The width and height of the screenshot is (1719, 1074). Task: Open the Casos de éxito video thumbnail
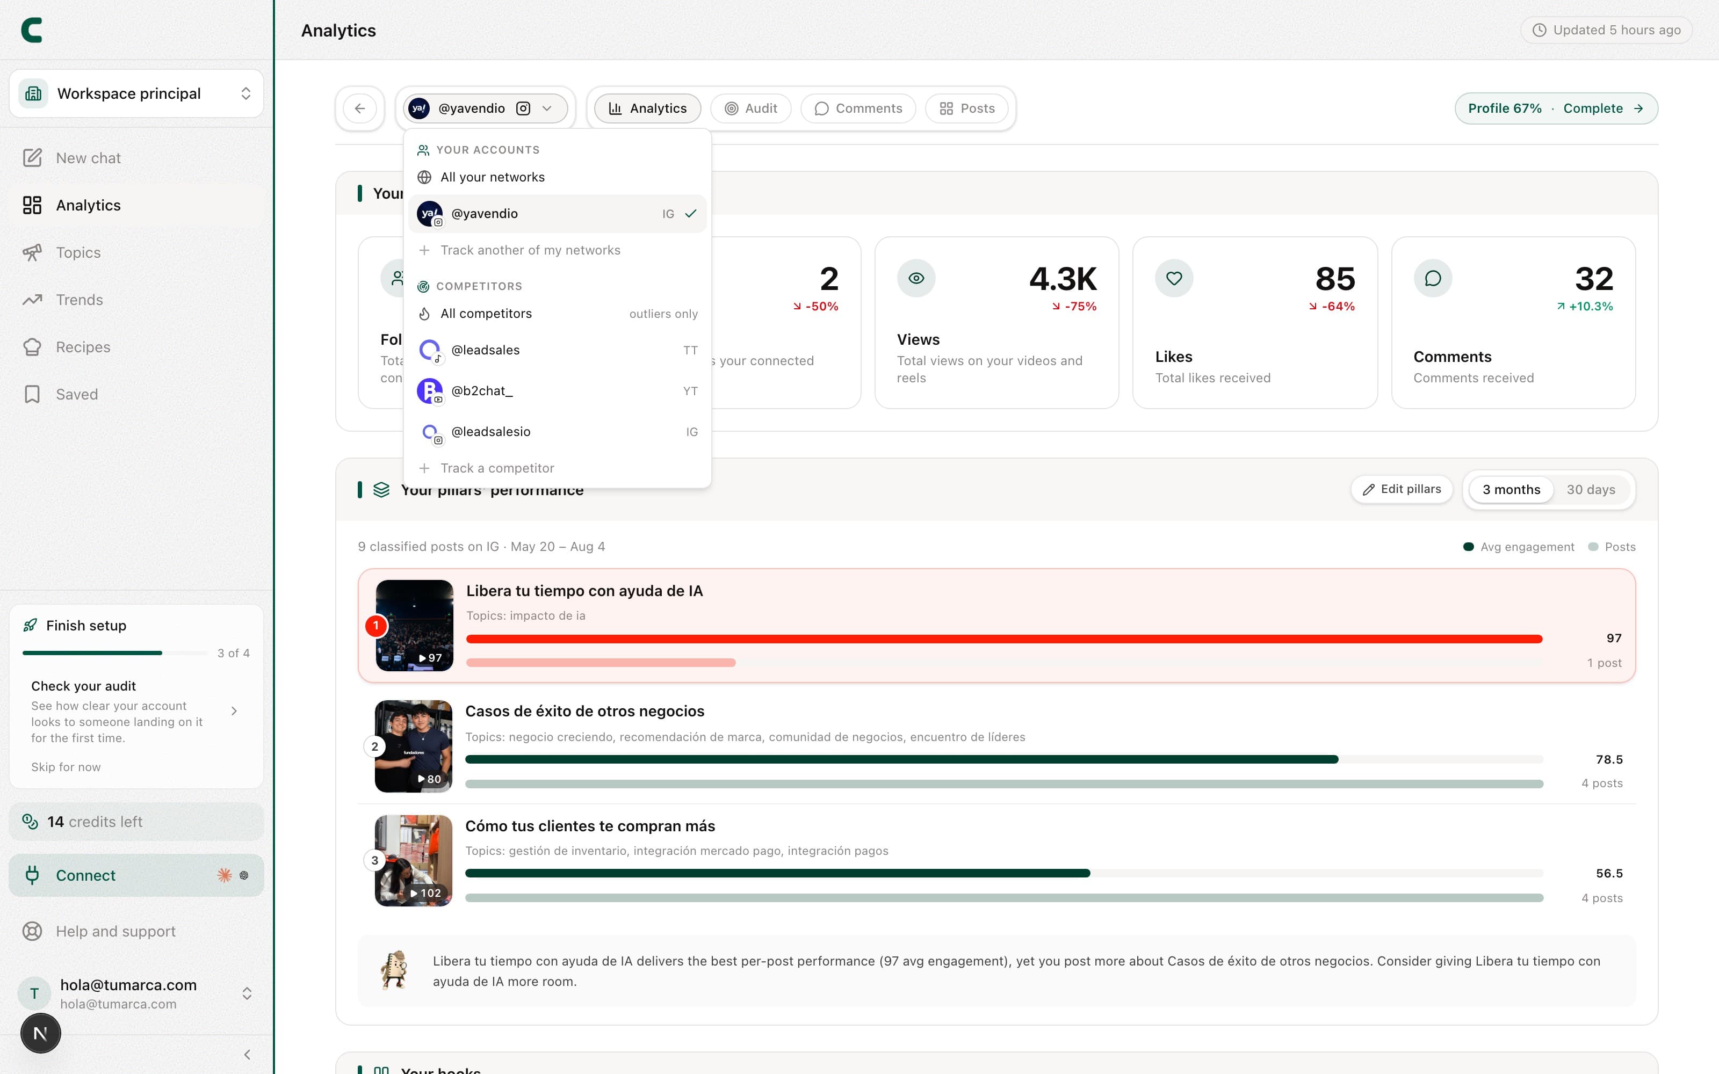414,746
